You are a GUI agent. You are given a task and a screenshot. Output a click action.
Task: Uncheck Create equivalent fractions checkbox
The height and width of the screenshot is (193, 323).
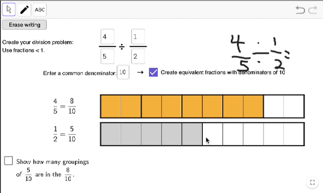[x=153, y=72]
